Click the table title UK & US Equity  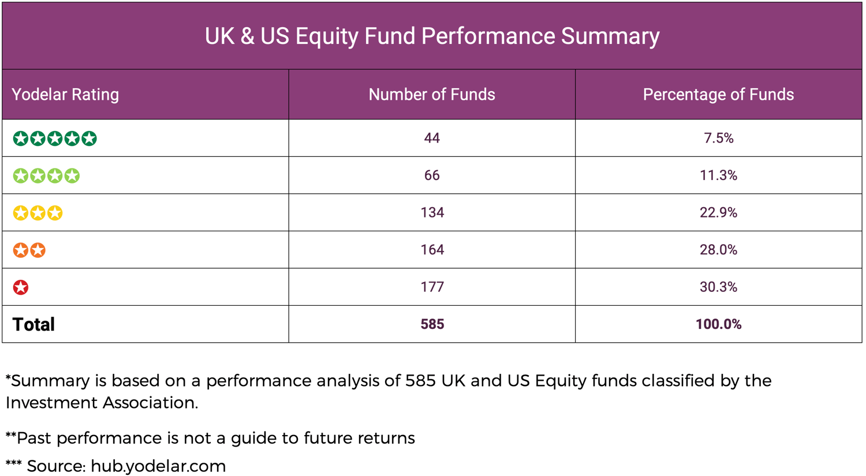(x=432, y=36)
